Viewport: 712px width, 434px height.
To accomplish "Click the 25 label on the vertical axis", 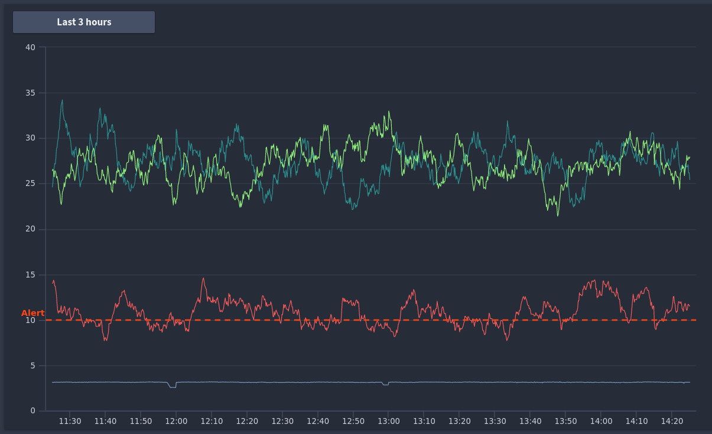I will pos(30,184).
